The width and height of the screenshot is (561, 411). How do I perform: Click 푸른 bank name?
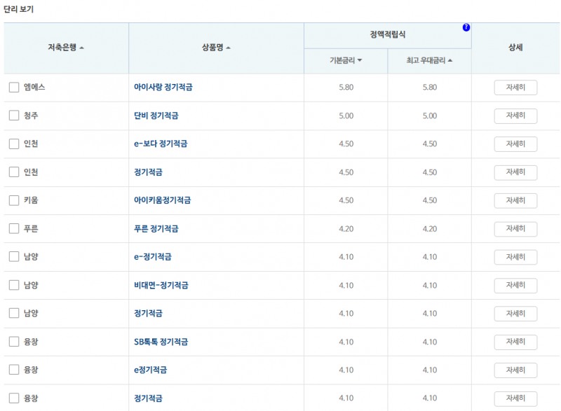pos(31,228)
